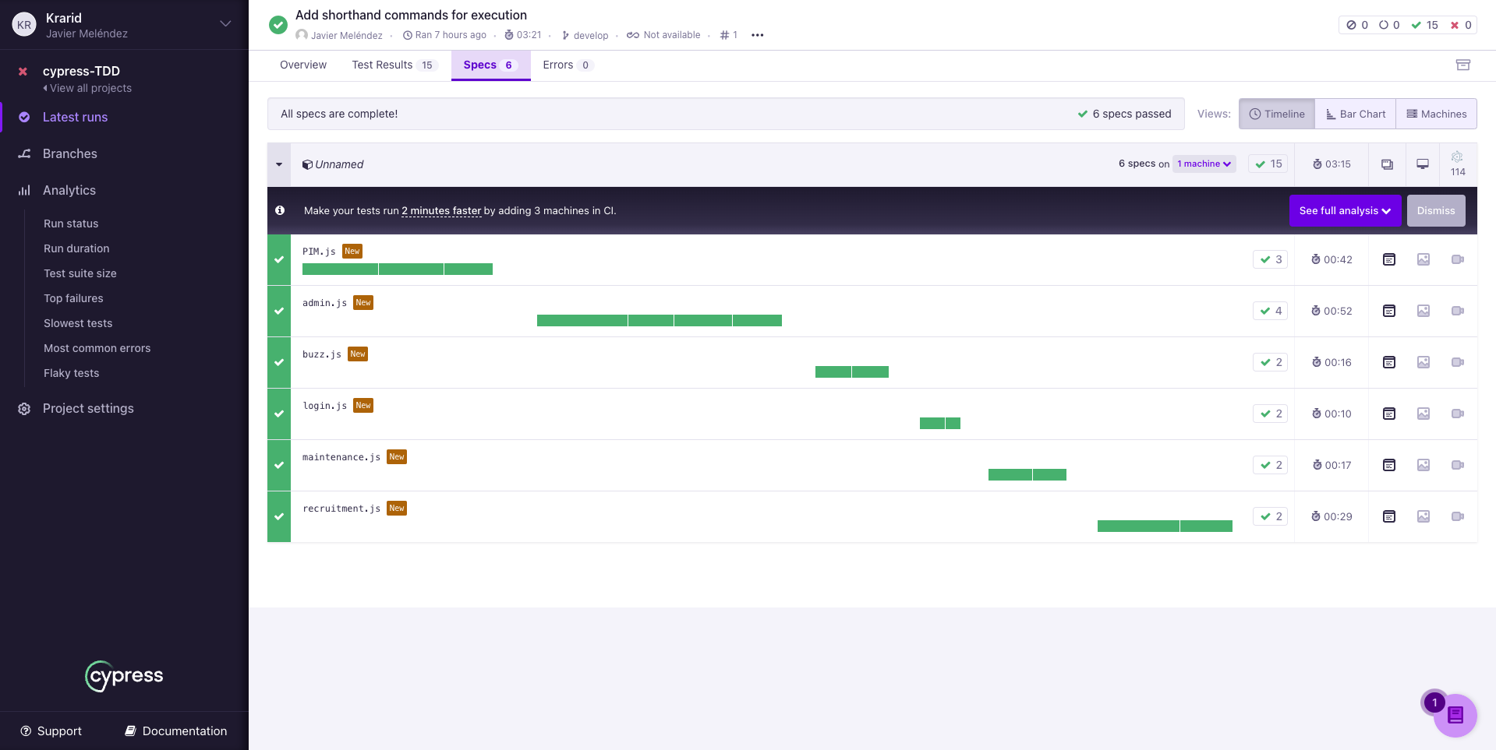The width and height of the screenshot is (1496, 750).
Task: Click the info icon in the banner
Action: [280, 210]
